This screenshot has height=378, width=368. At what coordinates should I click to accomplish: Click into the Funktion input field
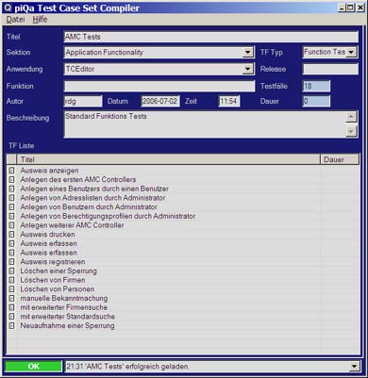coord(159,86)
